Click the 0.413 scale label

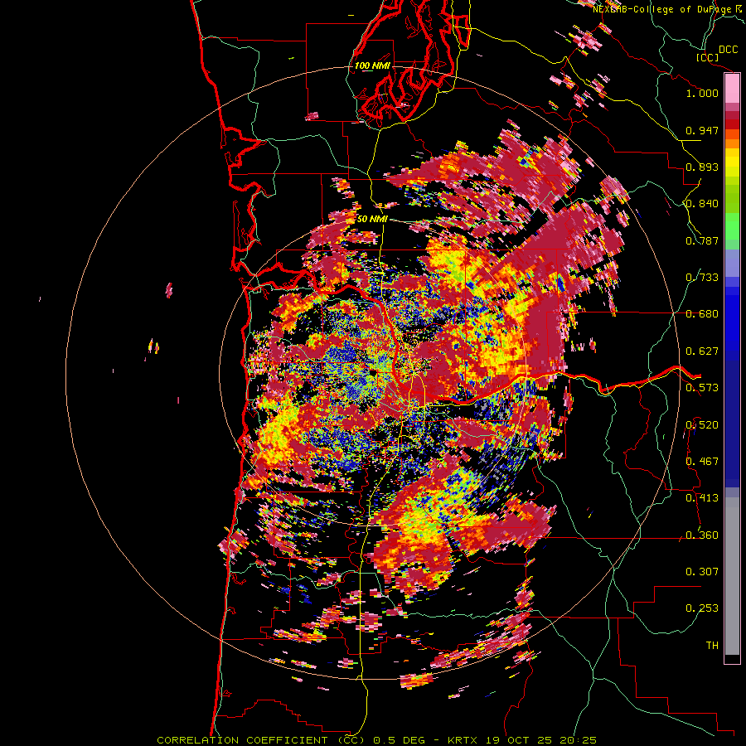coord(702,498)
